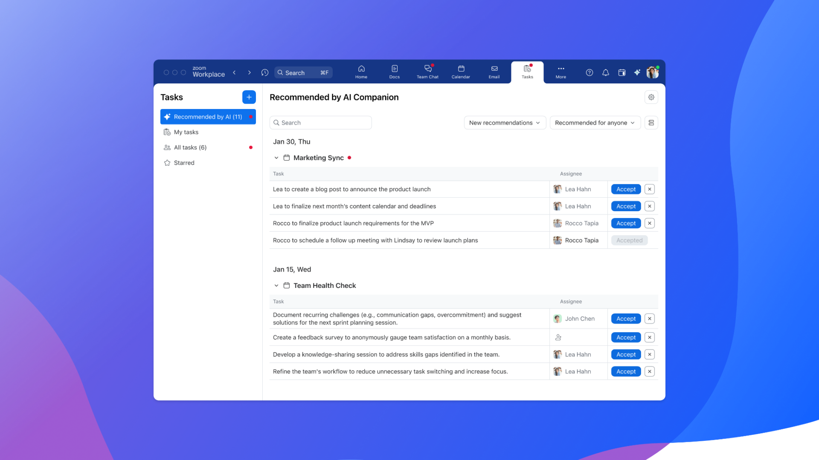This screenshot has width=819, height=460.
Task: Select My tasks in the sidebar
Action: point(186,132)
